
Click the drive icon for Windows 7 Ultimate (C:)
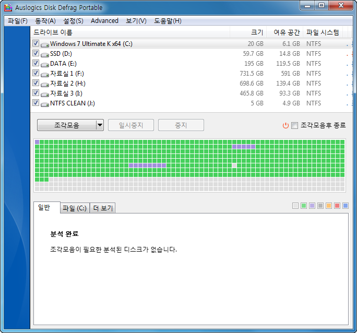point(45,45)
